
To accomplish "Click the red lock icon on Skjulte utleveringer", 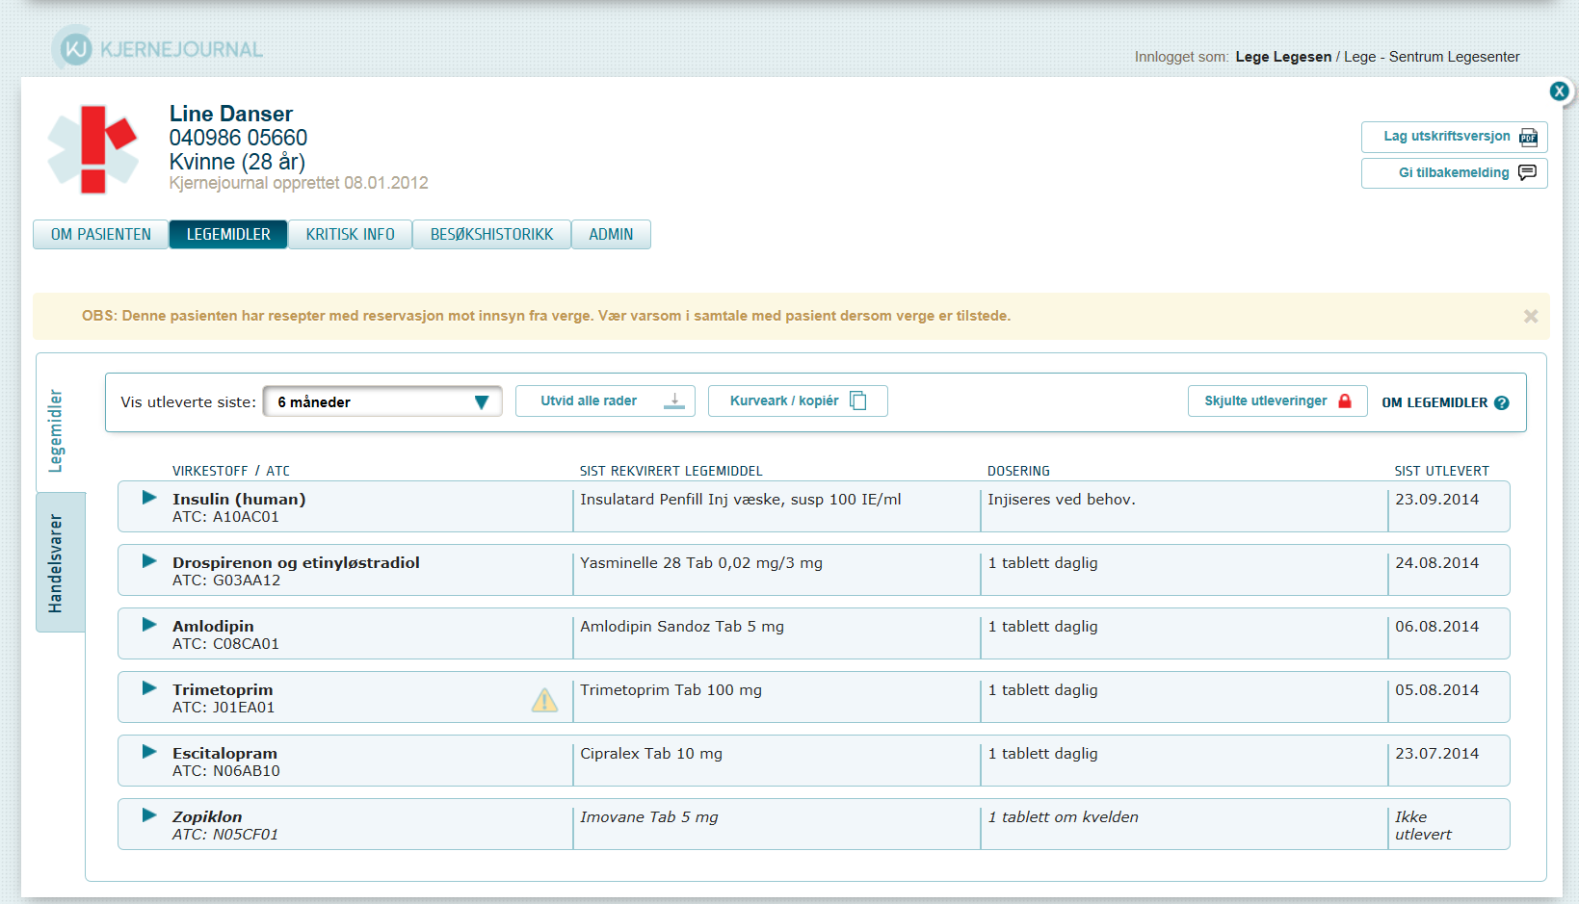I will (x=1345, y=401).
